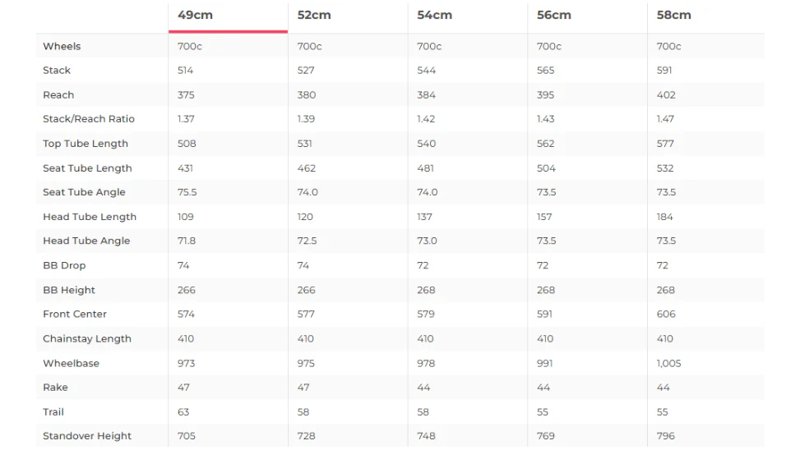800x450 pixels.
Task: Switch to the 54cm size column
Action: click(x=435, y=16)
